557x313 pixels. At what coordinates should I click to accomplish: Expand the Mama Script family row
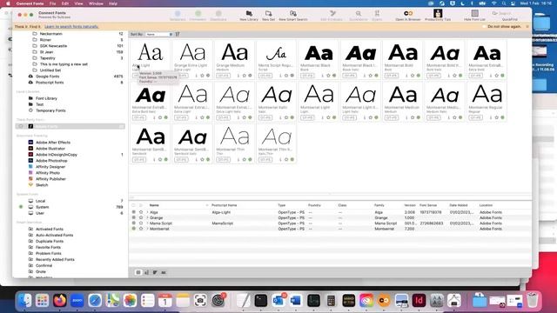point(147,223)
